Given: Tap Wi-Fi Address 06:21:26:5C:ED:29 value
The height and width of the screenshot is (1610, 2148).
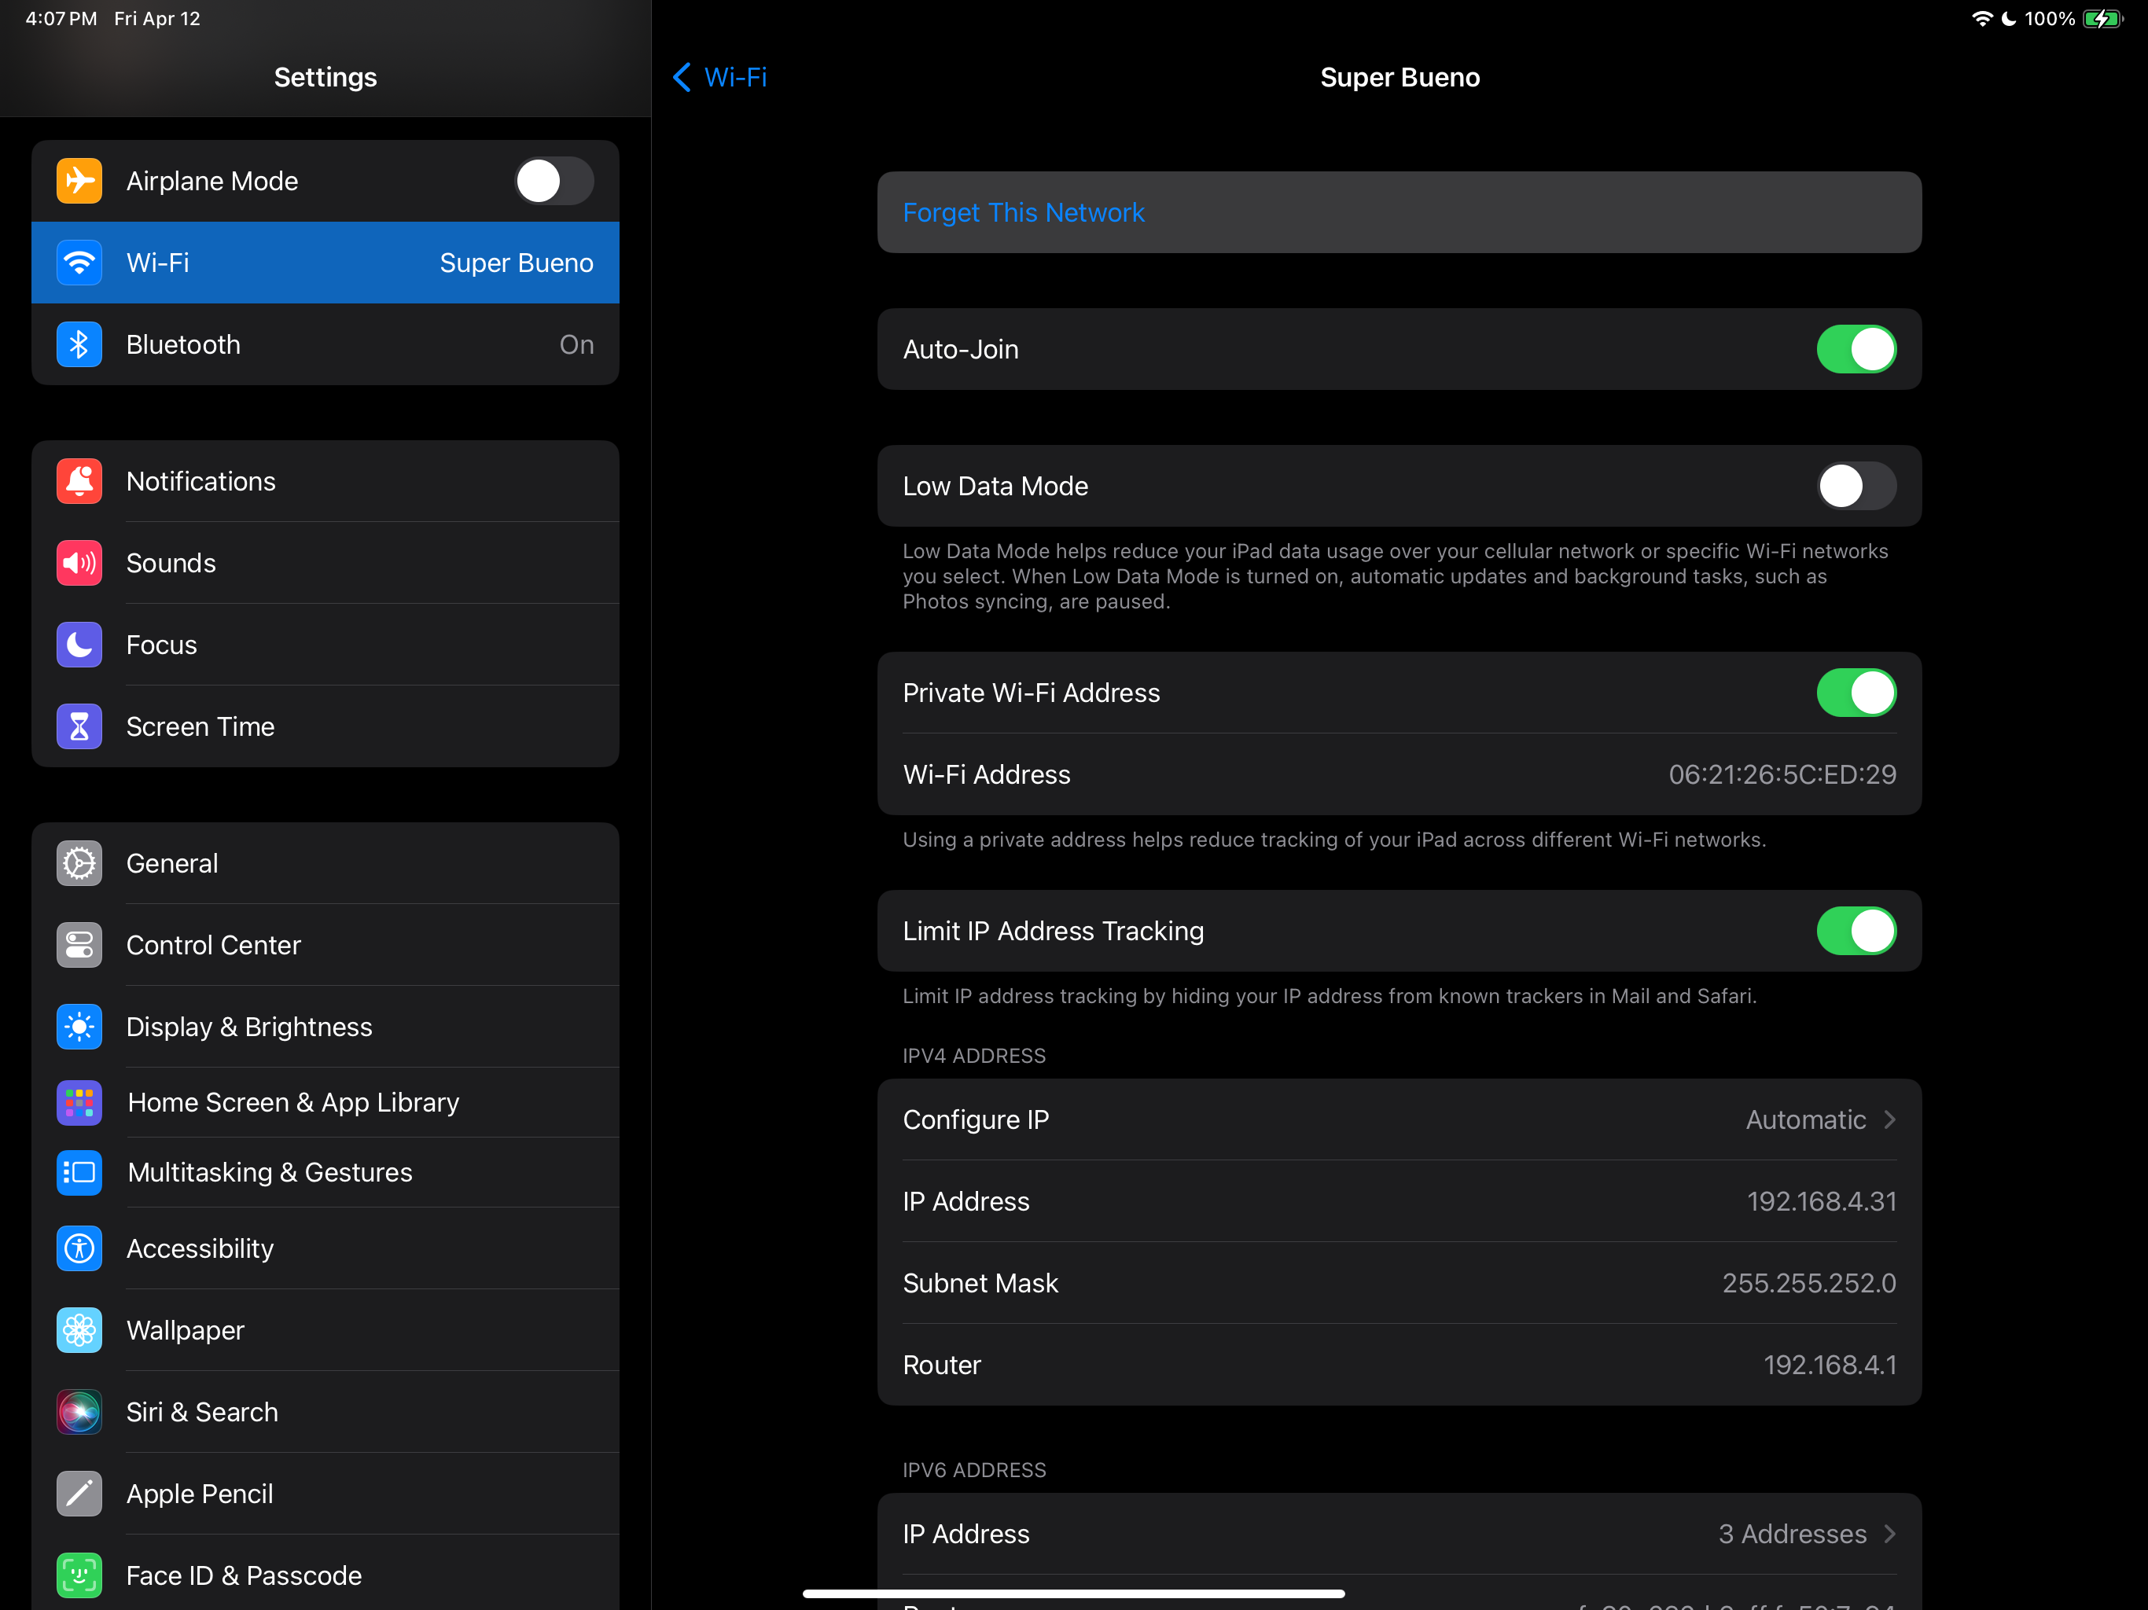Looking at the screenshot, I should 1782,774.
